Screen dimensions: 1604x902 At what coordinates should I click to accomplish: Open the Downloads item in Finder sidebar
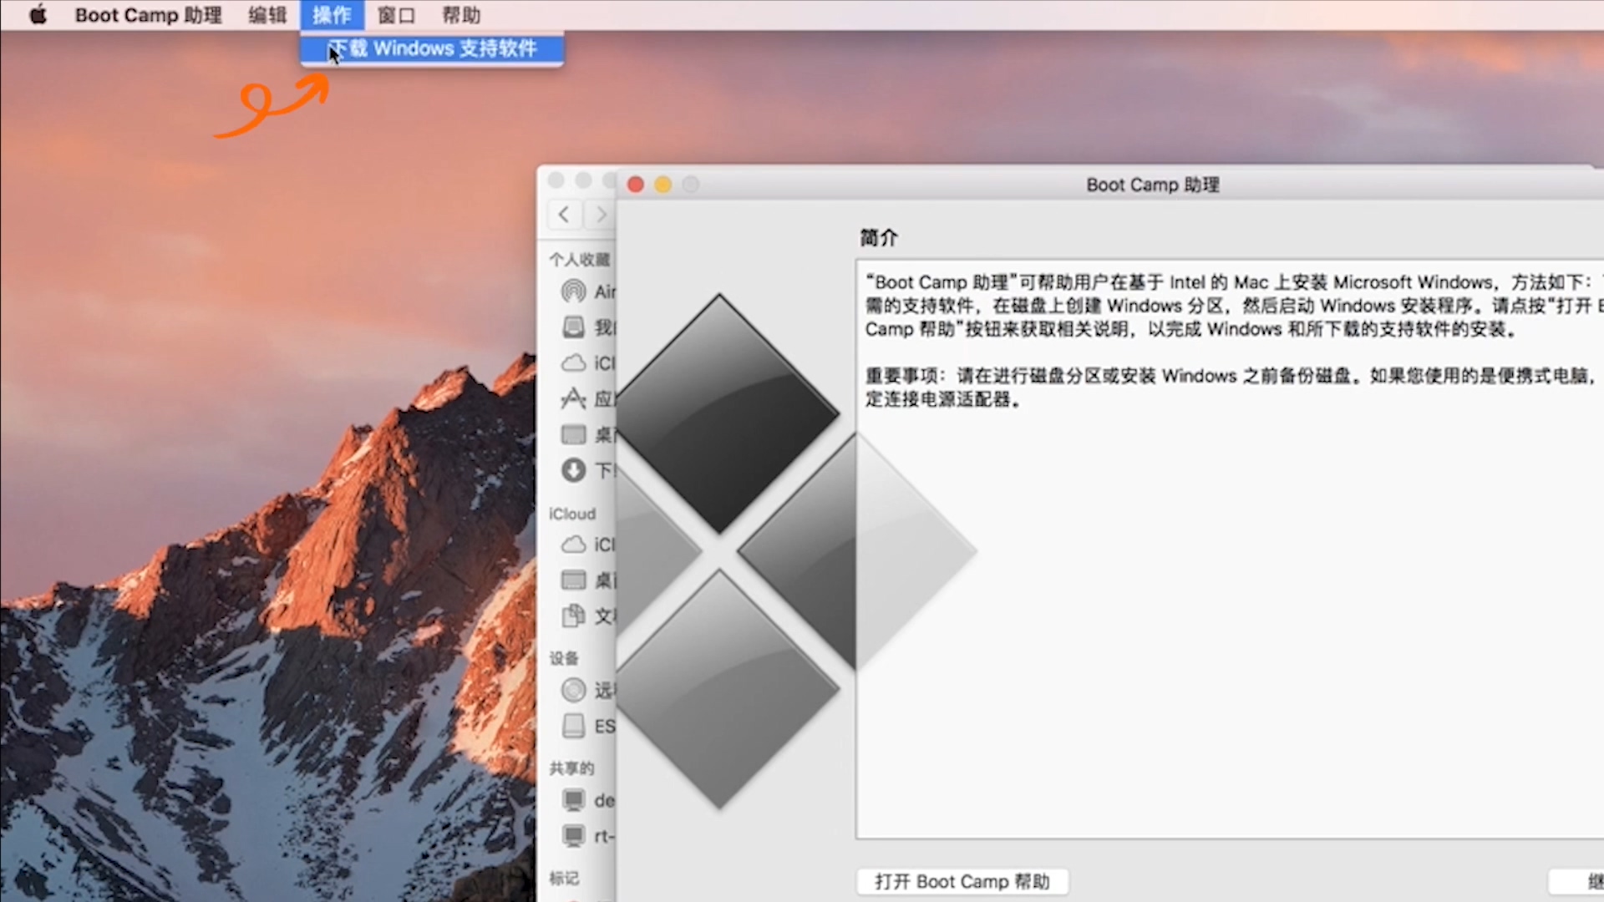tap(588, 470)
